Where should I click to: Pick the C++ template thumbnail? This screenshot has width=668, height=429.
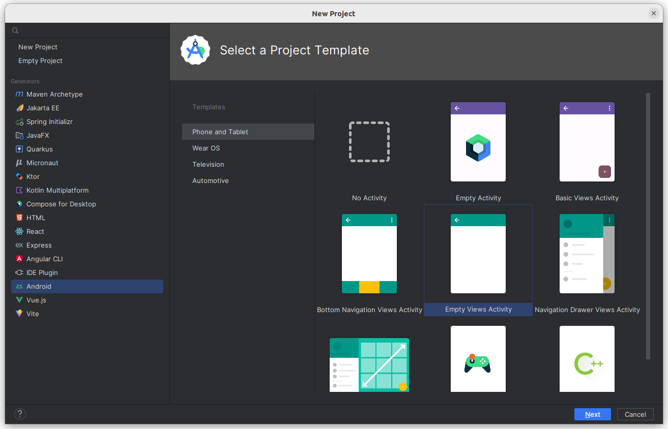click(x=587, y=359)
